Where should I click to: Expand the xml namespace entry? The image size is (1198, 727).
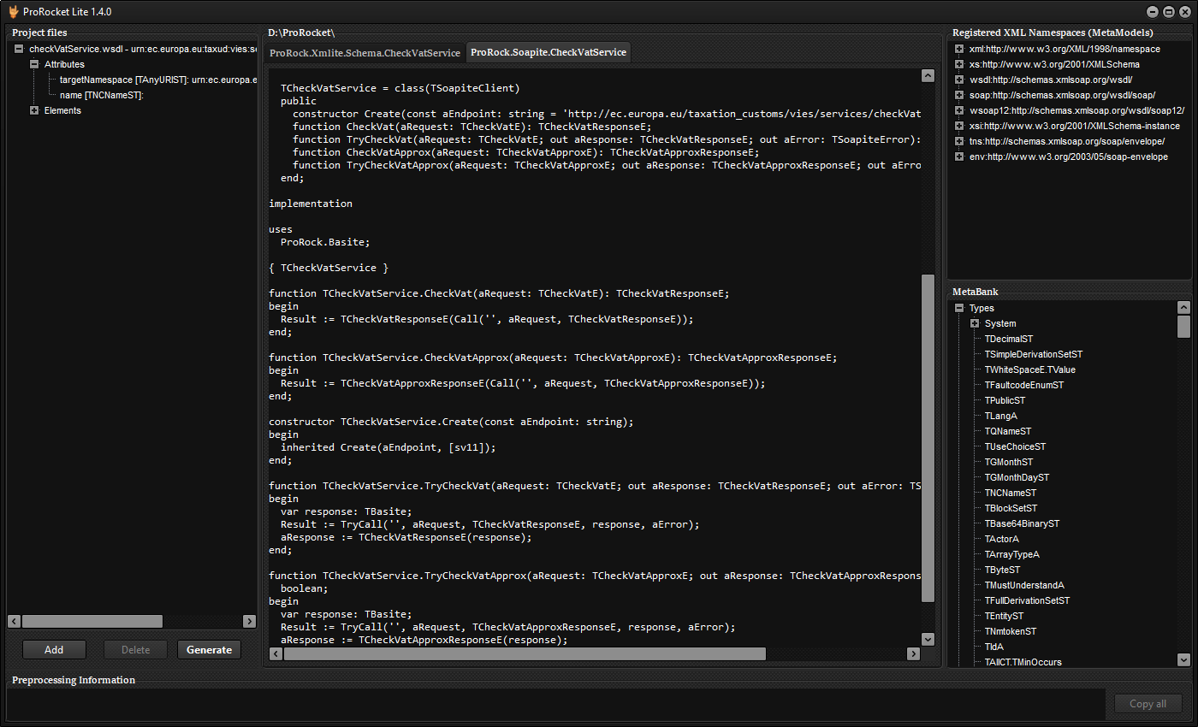coord(959,49)
